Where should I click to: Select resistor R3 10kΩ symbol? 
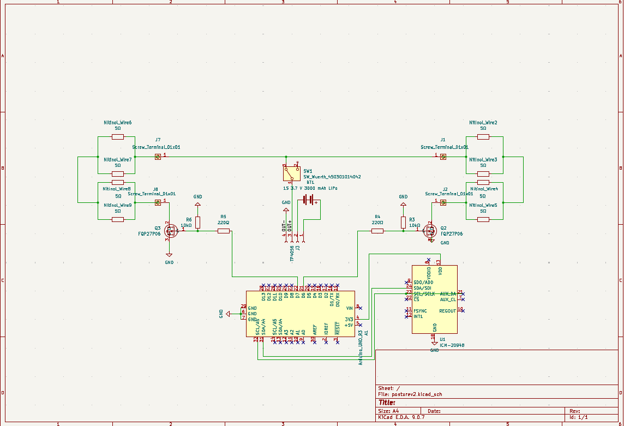click(403, 223)
